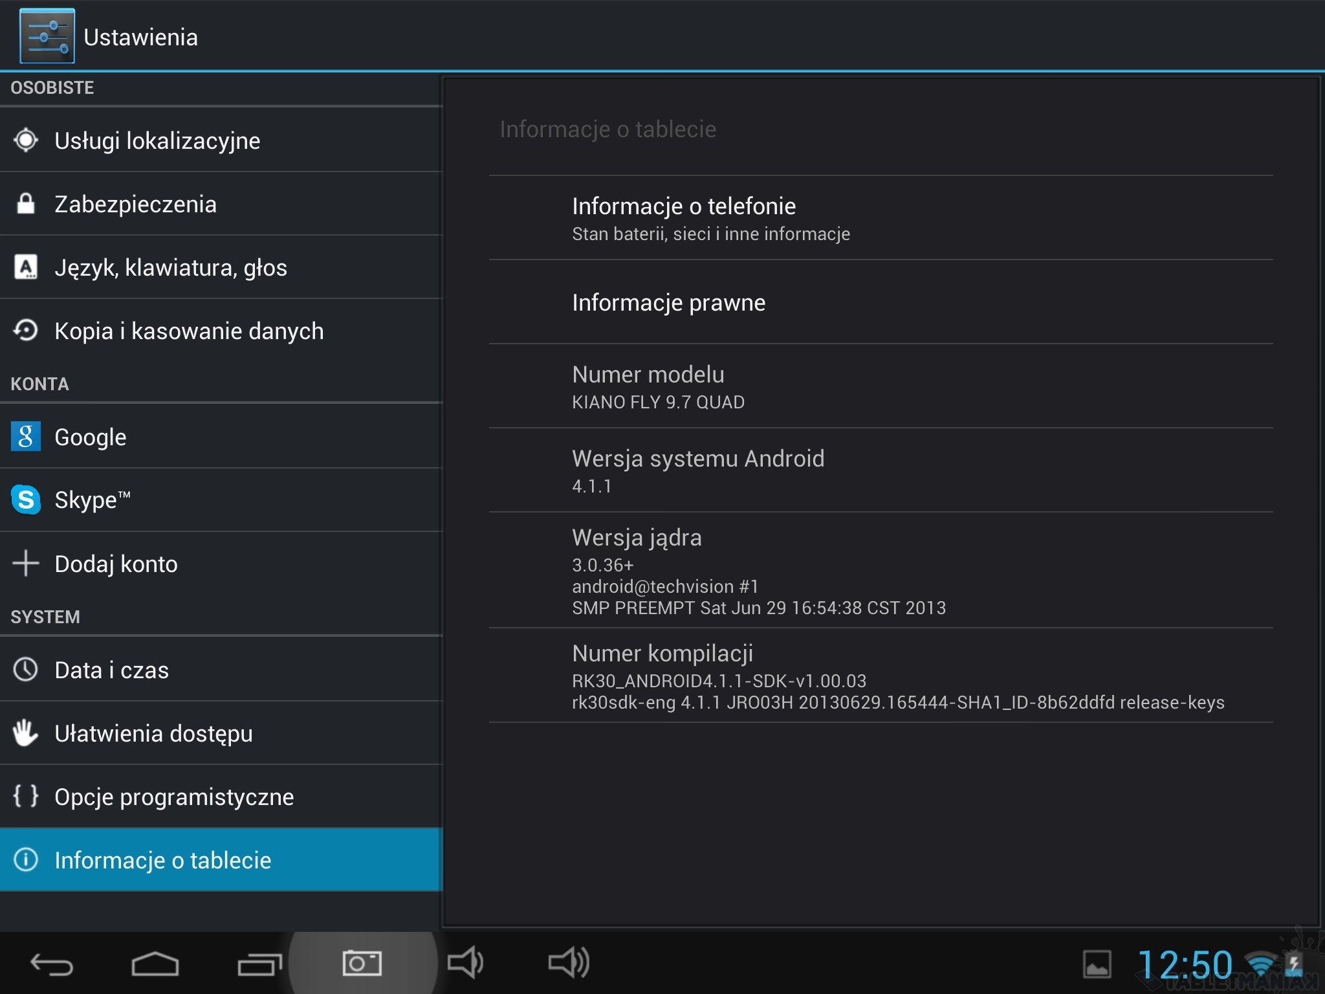Tap the gallery notification icon
The image size is (1325, 994).
[1097, 964]
